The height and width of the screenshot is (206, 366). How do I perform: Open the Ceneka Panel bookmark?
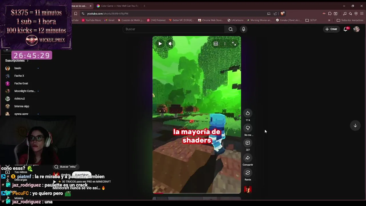pyautogui.click(x=289, y=20)
